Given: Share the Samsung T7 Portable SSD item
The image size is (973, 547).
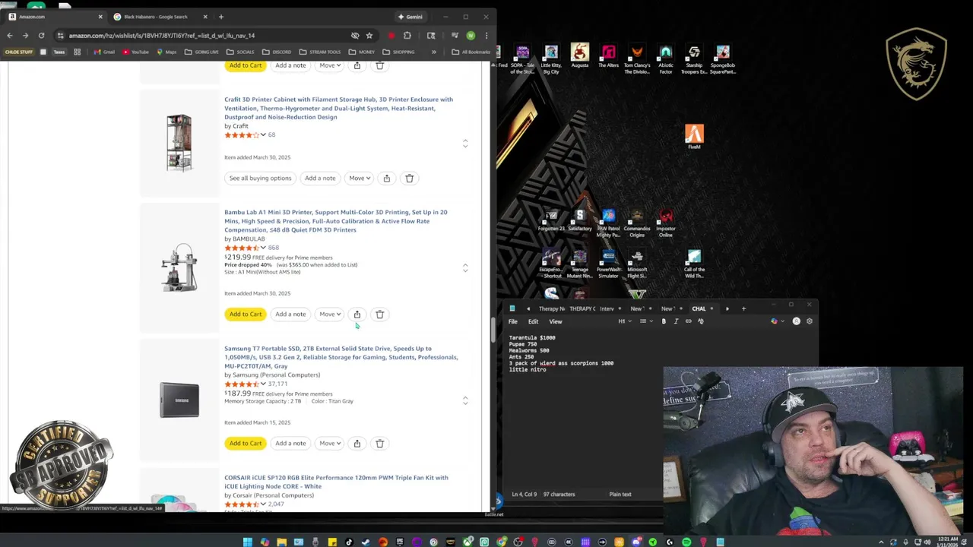Looking at the screenshot, I should [x=357, y=443].
